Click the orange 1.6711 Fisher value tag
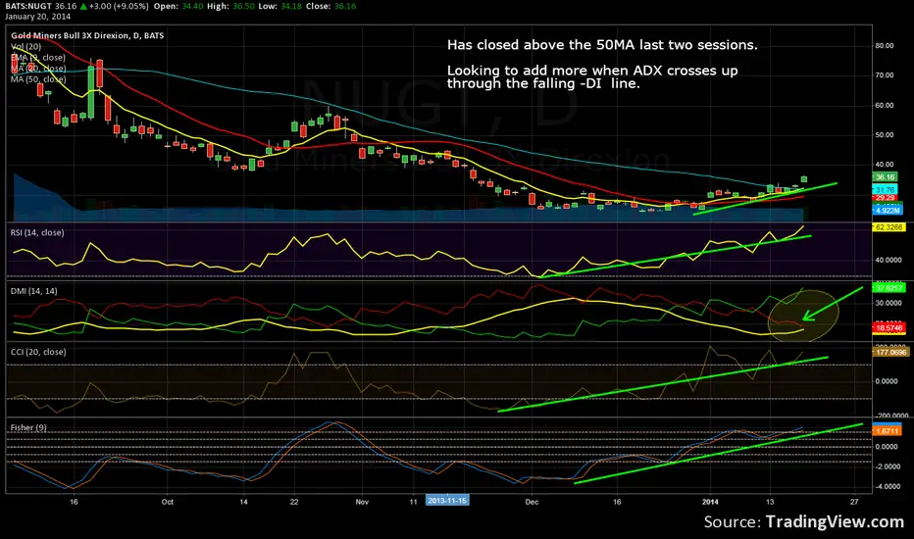Image resolution: width=914 pixels, height=539 pixels. coord(887,431)
